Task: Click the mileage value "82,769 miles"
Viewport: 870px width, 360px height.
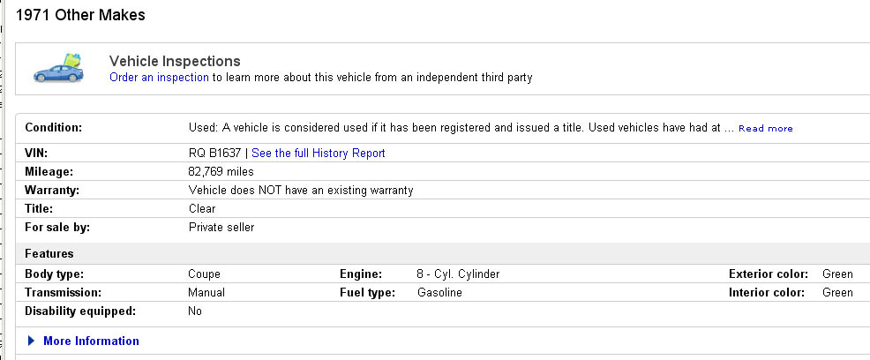Action: (222, 172)
